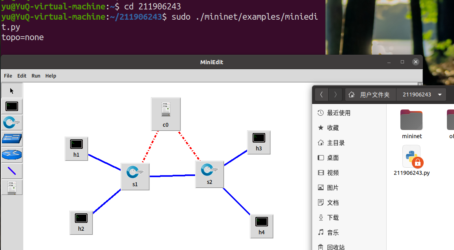The height and width of the screenshot is (250, 454).
Task: Open 桌面 desktop in sidebar
Action: point(349,158)
